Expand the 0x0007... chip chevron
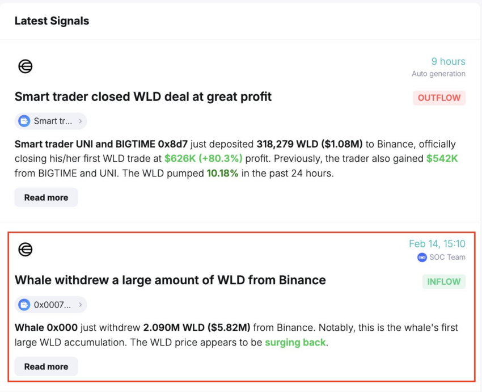 click(x=80, y=305)
